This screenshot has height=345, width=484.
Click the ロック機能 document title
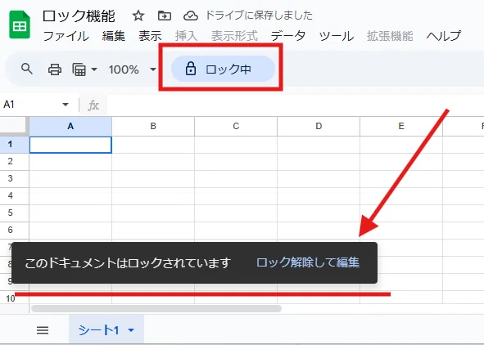coord(79,16)
